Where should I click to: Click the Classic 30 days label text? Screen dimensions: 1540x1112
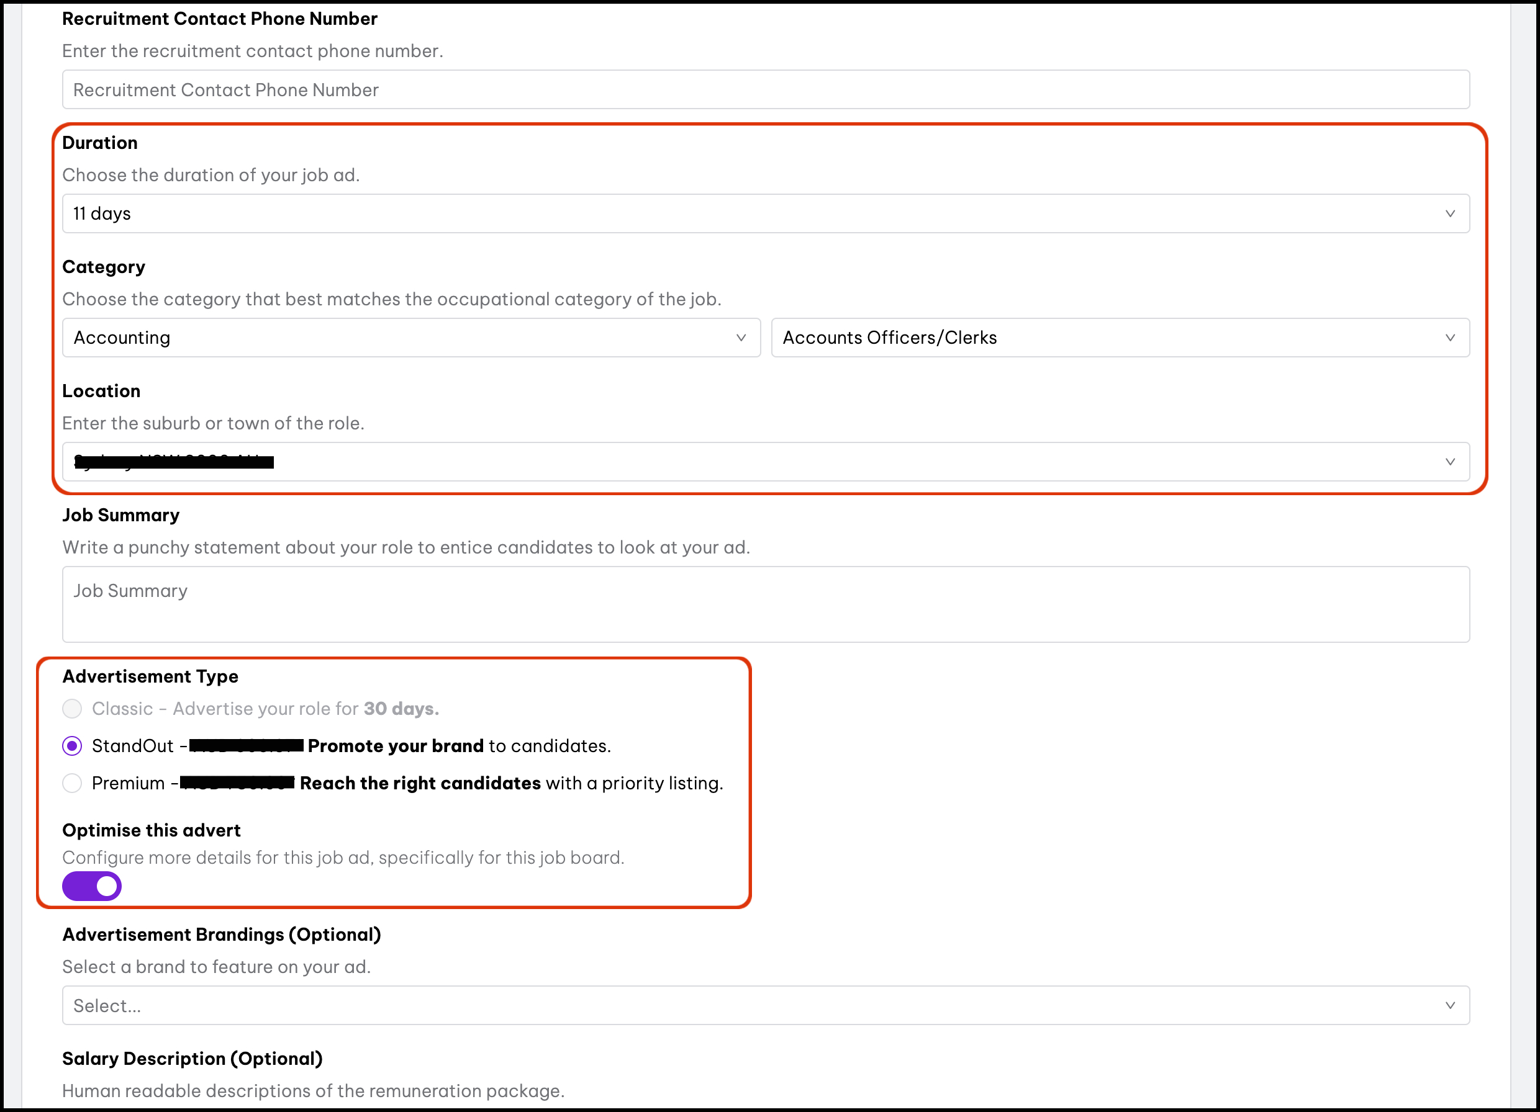click(x=266, y=709)
